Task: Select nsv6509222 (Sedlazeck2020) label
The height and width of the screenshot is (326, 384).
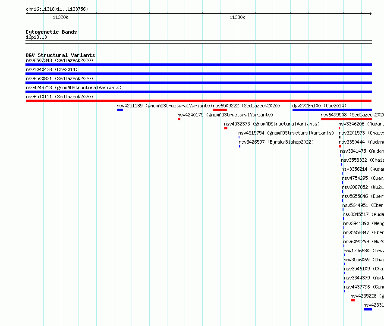Action: tap(246, 106)
